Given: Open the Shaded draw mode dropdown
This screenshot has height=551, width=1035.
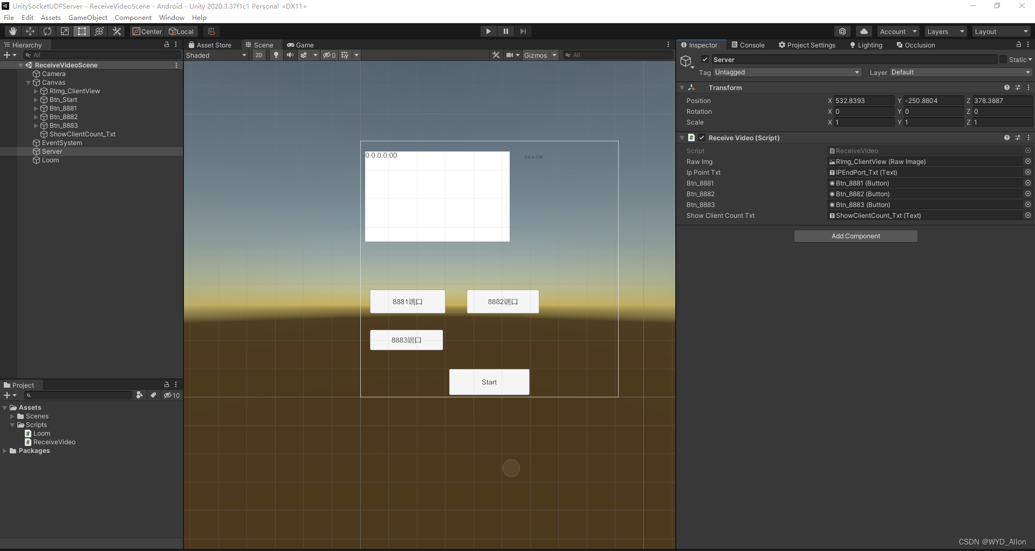Looking at the screenshot, I should [x=216, y=54].
